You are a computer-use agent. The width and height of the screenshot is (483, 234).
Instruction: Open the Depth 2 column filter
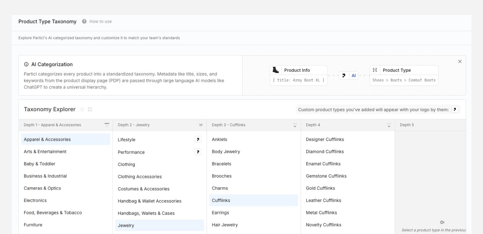[201, 125]
